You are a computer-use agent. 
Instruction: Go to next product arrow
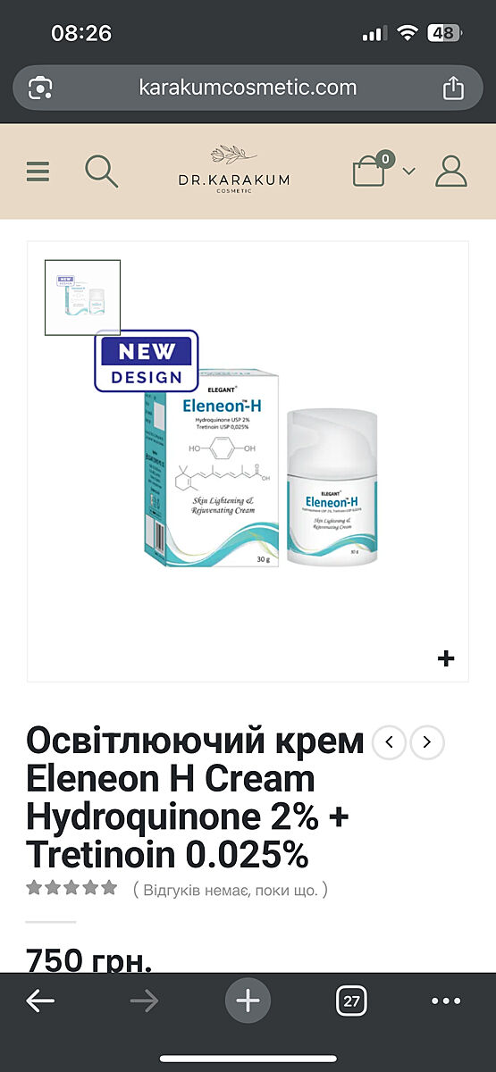pos(427,742)
